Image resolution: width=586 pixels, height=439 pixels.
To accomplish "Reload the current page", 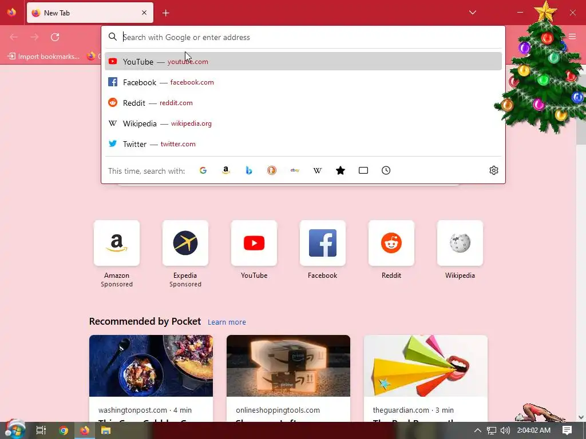I will click(55, 37).
